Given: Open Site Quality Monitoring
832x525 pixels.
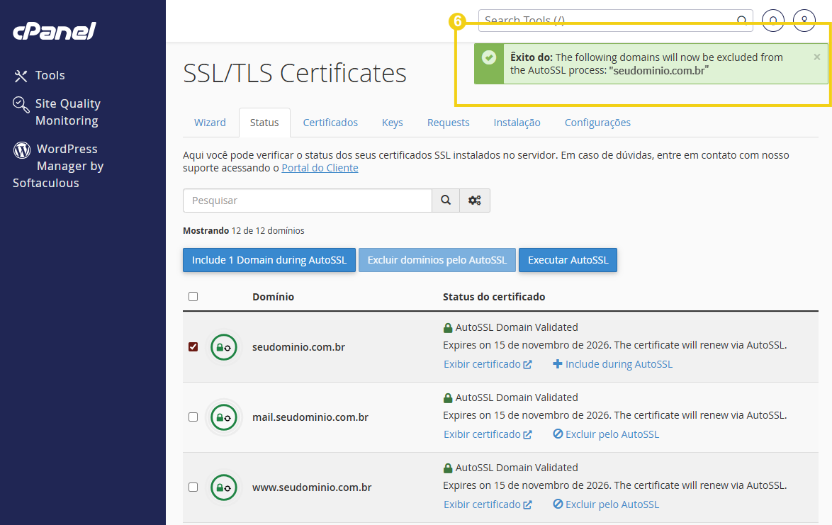Looking at the screenshot, I should pyautogui.click(x=57, y=112).
